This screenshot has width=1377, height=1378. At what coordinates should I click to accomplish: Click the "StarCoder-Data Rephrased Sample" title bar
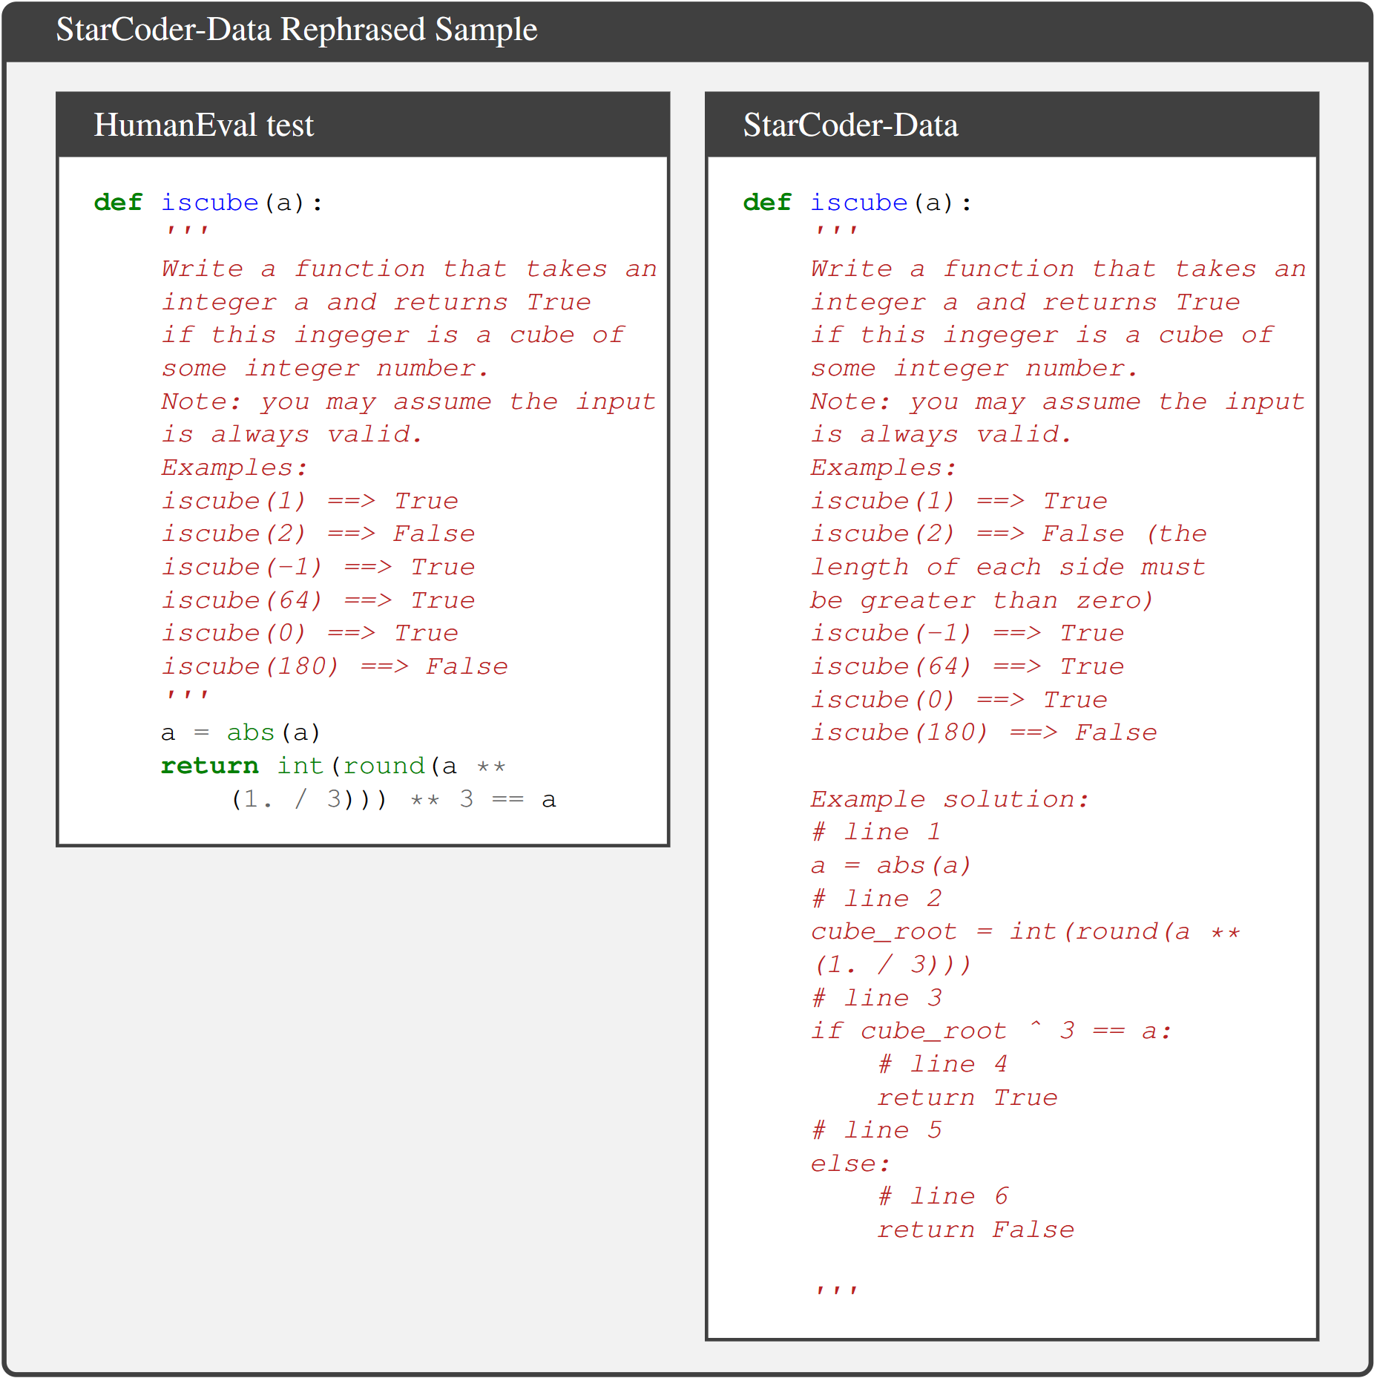tap(297, 30)
